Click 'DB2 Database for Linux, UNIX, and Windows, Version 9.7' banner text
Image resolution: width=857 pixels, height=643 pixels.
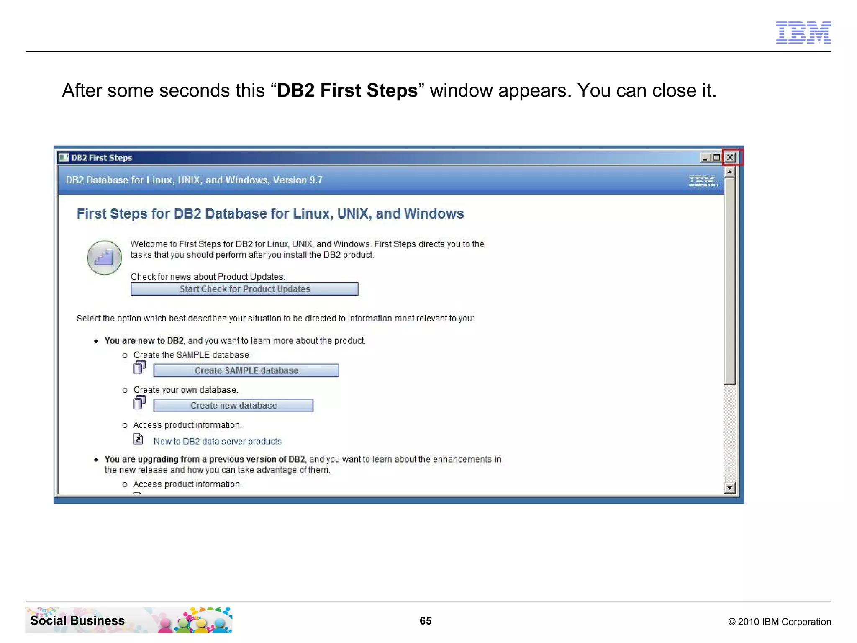pos(194,180)
